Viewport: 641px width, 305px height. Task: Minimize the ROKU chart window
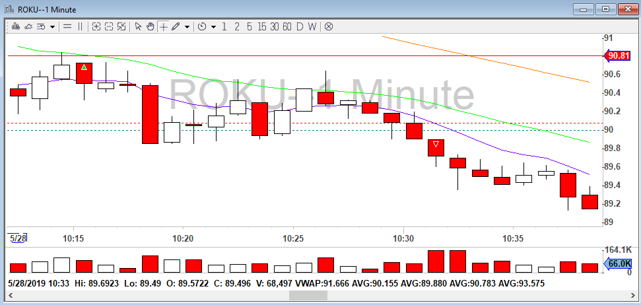(x=583, y=9)
